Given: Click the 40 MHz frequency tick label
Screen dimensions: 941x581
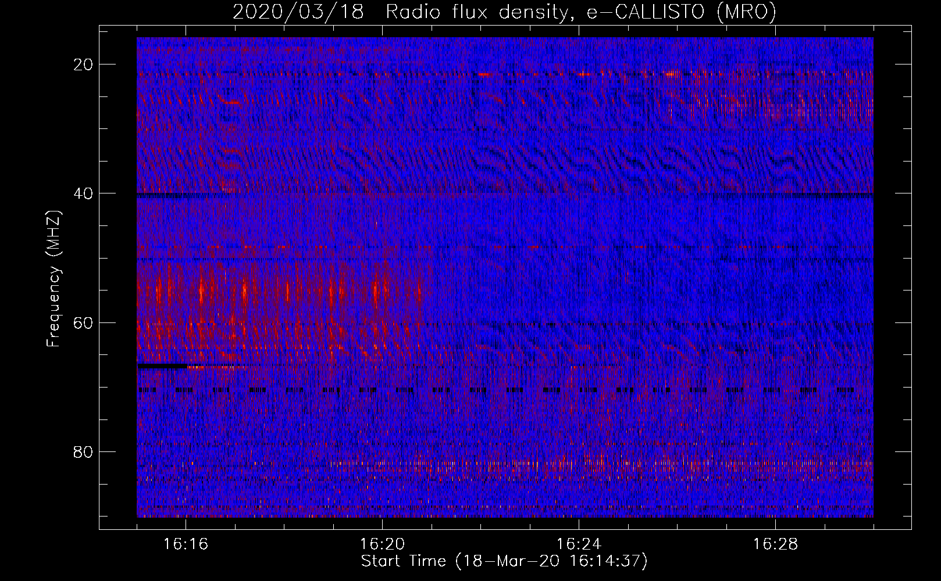Looking at the screenshot, I should (83, 193).
